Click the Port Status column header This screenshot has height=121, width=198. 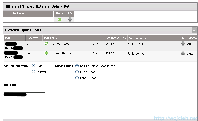(73, 38)
